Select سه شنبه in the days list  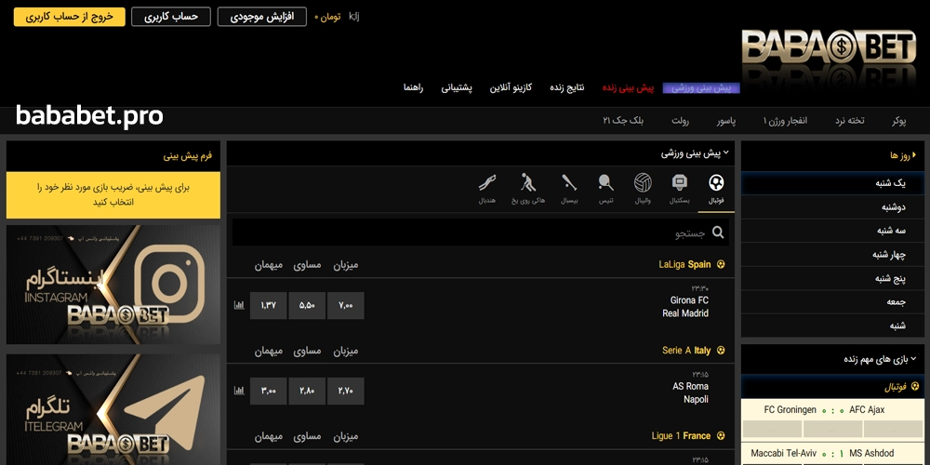tap(832, 231)
